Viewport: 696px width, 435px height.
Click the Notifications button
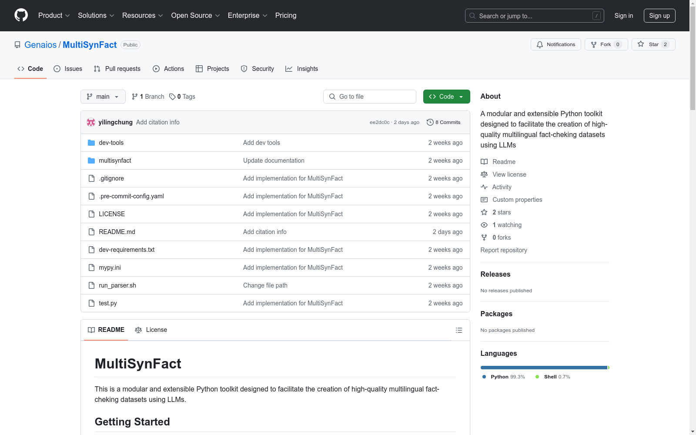556,44
